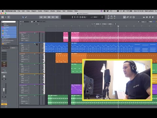The image size is (157, 118).
Task: Open the Clips dropdown on Egg Shaker track
Action: click(25, 35)
